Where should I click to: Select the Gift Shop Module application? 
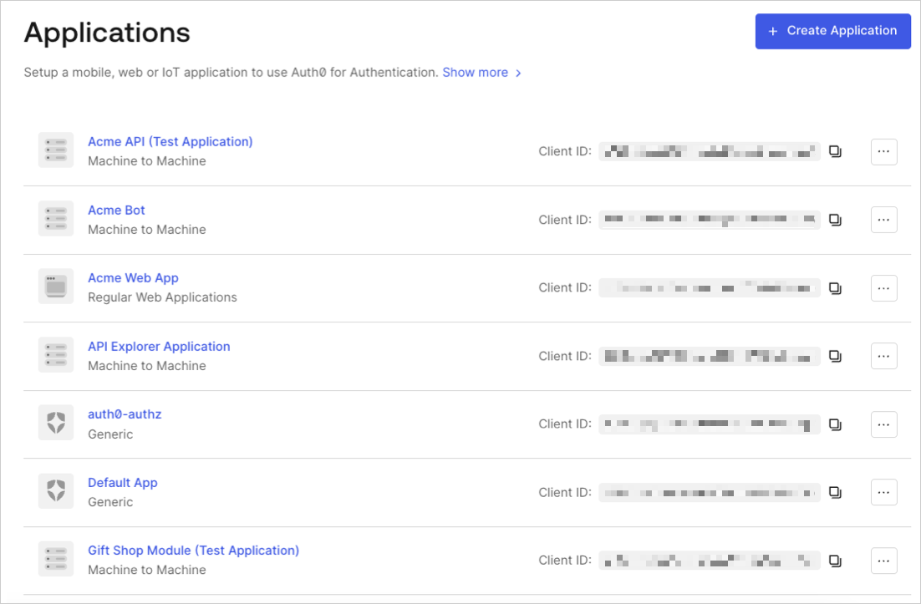coord(194,550)
